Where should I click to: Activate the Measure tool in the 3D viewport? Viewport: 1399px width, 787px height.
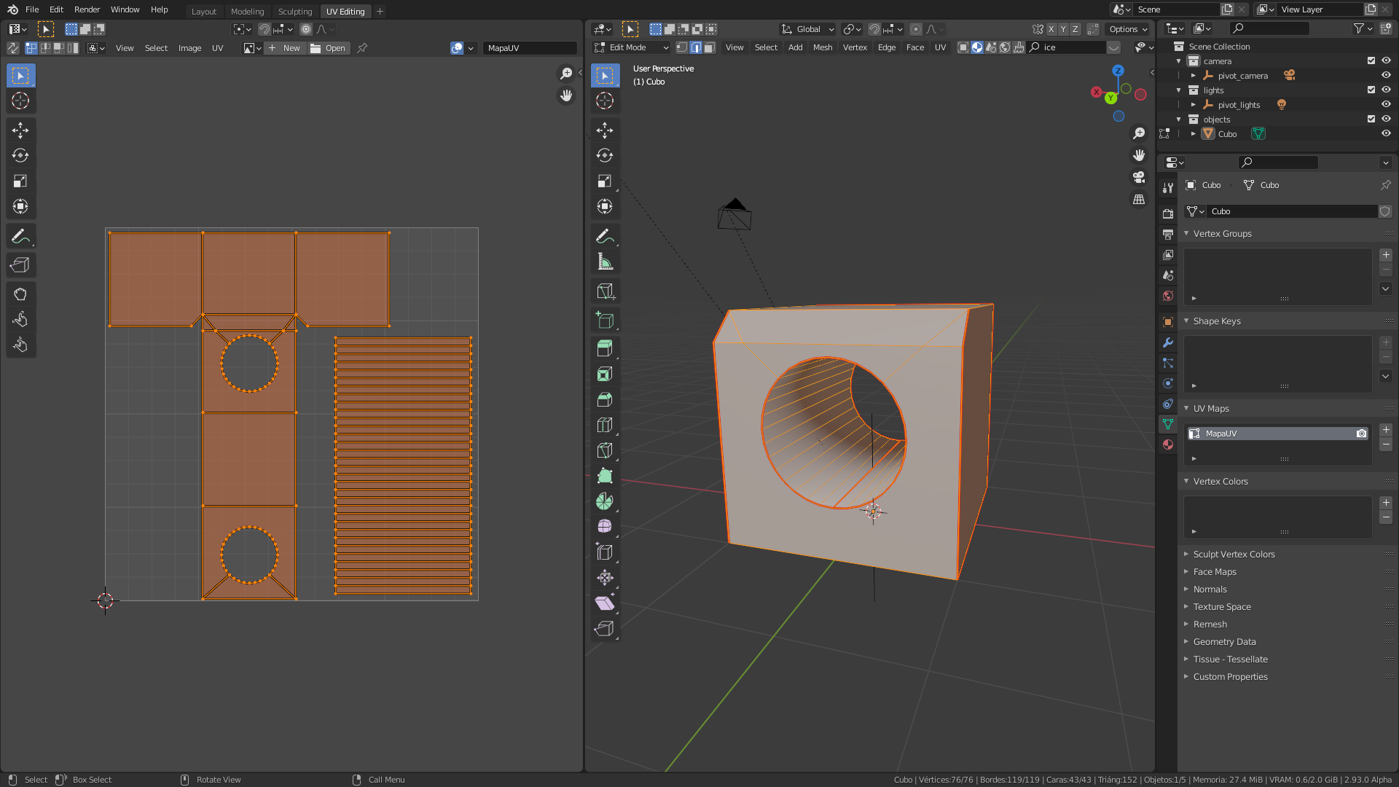tap(605, 261)
